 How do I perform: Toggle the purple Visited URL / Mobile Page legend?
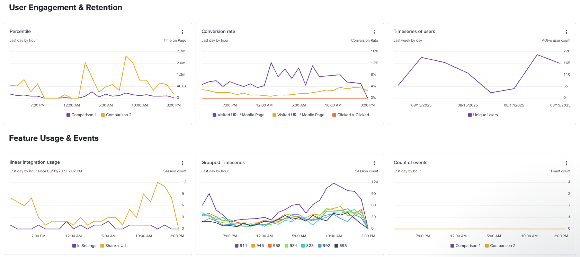click(240, 115)
